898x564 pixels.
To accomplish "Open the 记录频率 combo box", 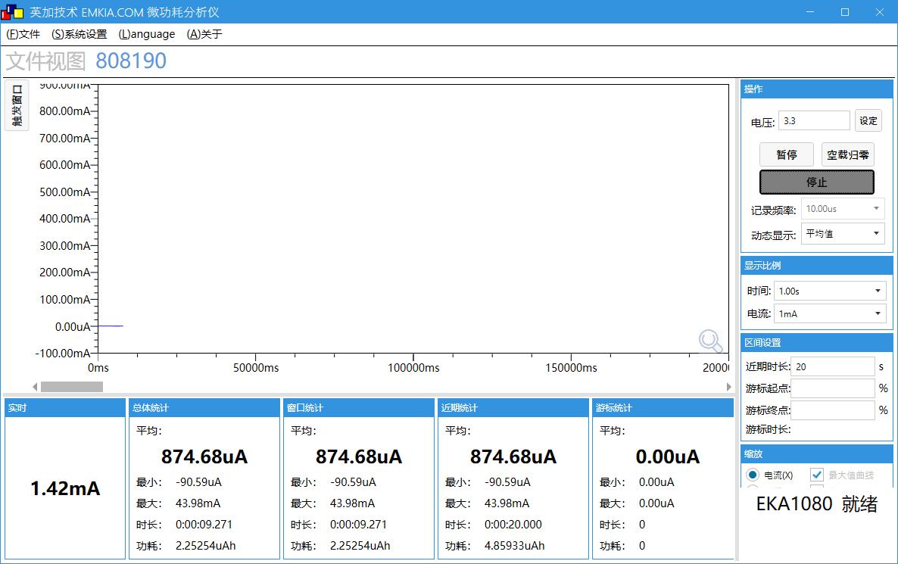I will pyautogui.click(x=843, y=209).
